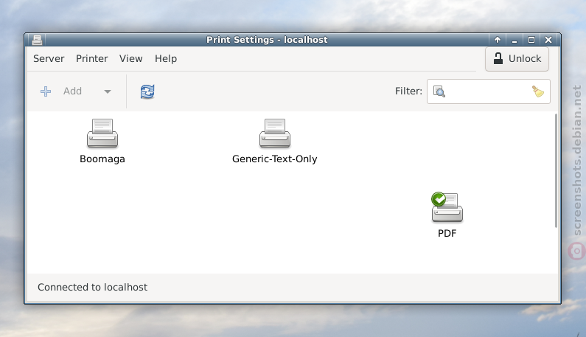Select the Generic-Text-Only printer icon
Screen dimensions: 586x337
(275, 133)
